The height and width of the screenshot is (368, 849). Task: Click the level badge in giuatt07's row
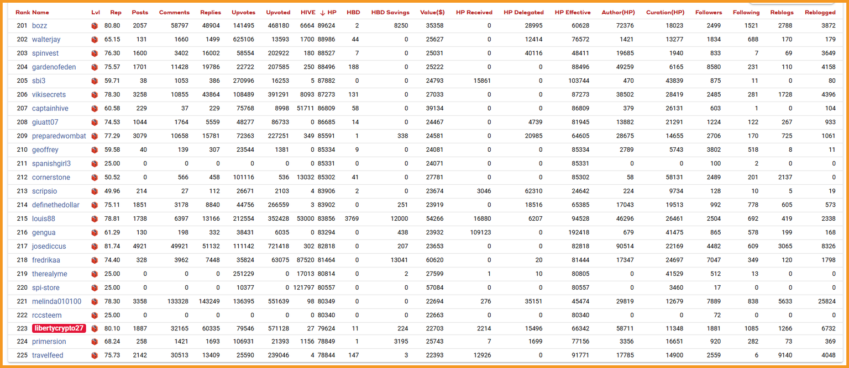click(95, 122)
